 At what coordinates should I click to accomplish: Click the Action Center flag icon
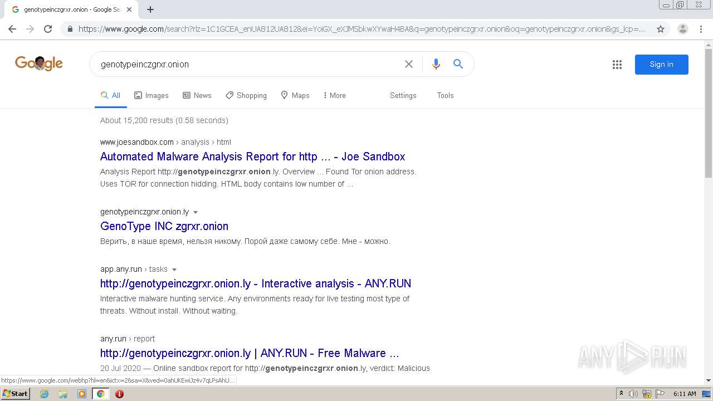click(x=660, y=394)
